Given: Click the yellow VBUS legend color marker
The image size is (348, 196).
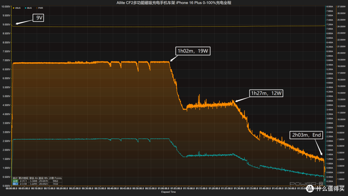Looking at the screenshot, I should [x=14, y=8].
